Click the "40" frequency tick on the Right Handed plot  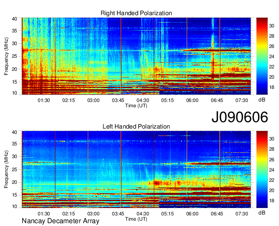(x=14, y=19)
